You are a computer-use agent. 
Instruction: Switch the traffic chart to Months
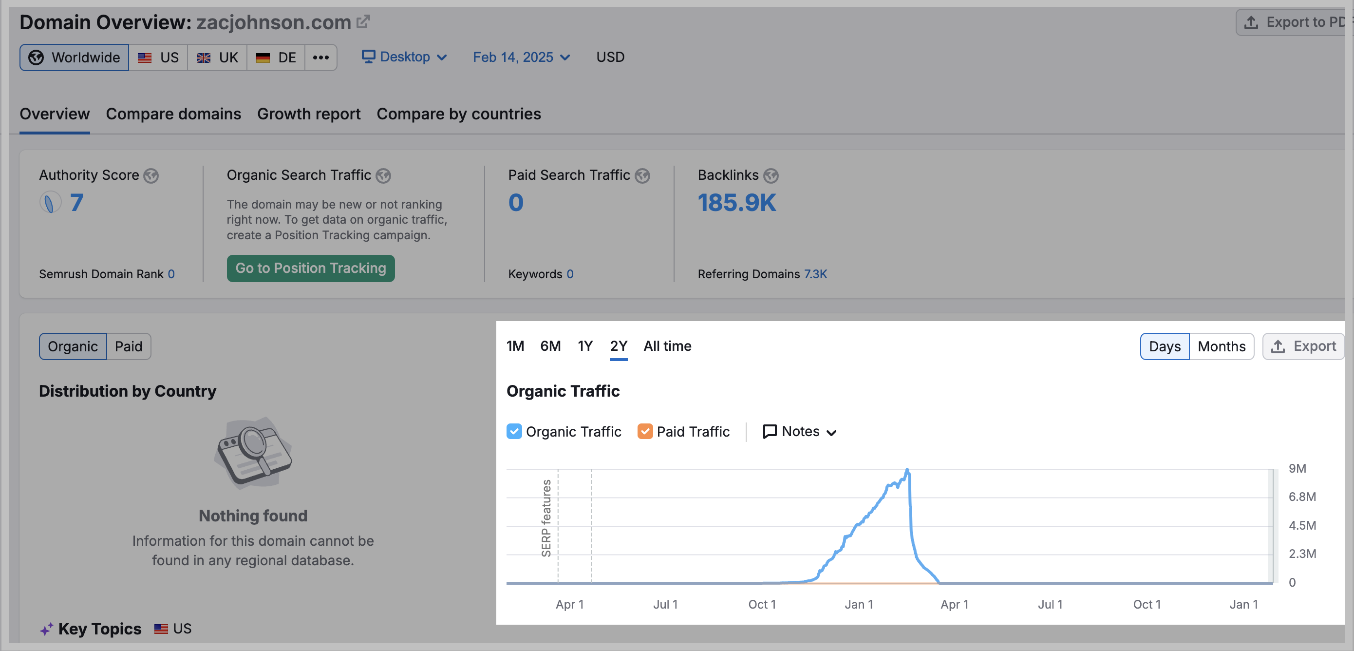[1222, 346]
